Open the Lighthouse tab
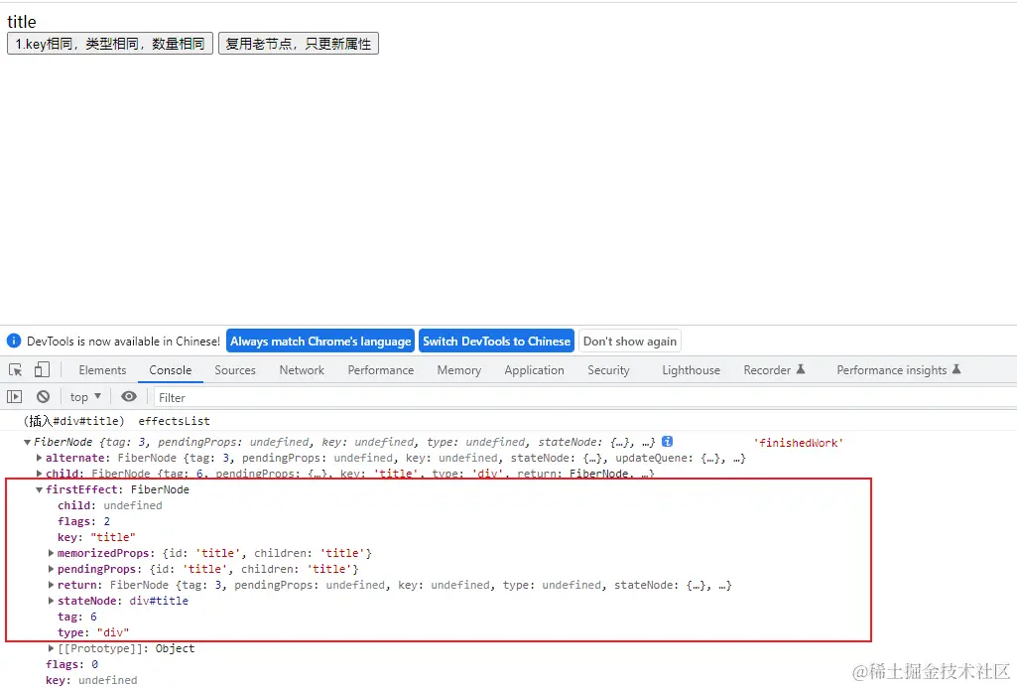Viewport: 1017px width, 688px height. coord(691,370)
